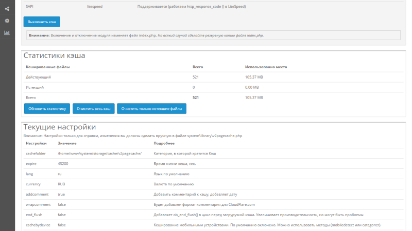The width and height of the screenshot is (412, 231).
Task: Select the bold 521 total value
Action: [x=196, y=98]
